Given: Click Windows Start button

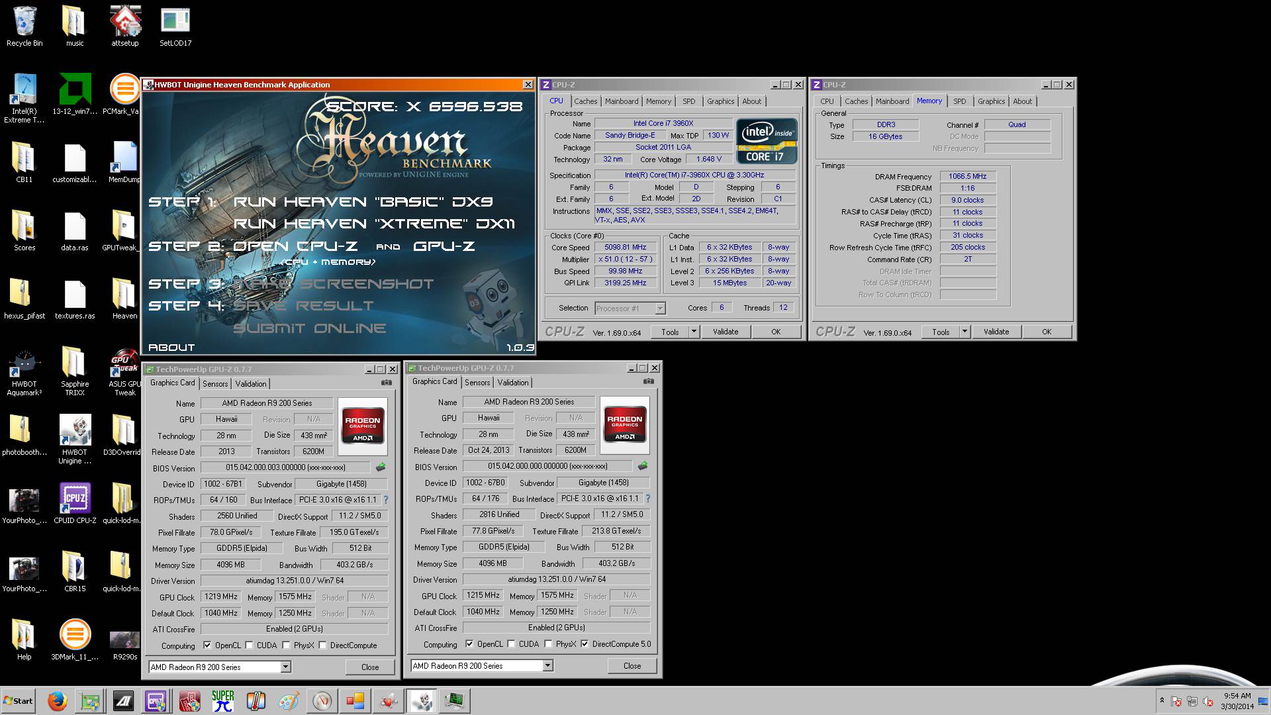Looking at the screenshot, I should pyautogui.click(x=19, y=701).
